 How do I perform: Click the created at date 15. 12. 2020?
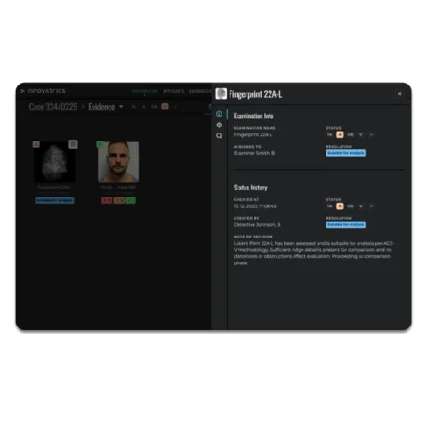click(254, 206)
